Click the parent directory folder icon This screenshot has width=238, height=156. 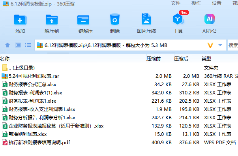[x=5, y=68]
